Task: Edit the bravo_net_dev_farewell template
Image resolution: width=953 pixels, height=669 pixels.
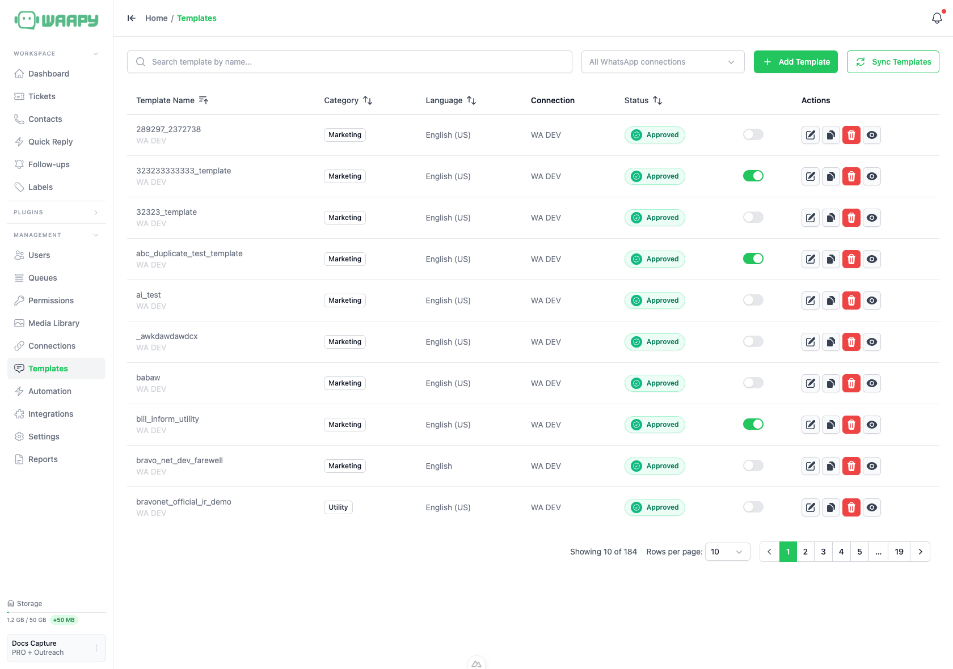Action: (x=811, y=466)
